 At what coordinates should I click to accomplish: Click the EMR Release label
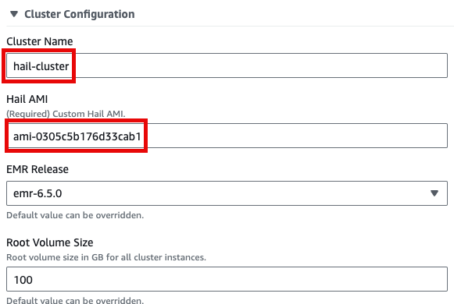tap(38, 169)
